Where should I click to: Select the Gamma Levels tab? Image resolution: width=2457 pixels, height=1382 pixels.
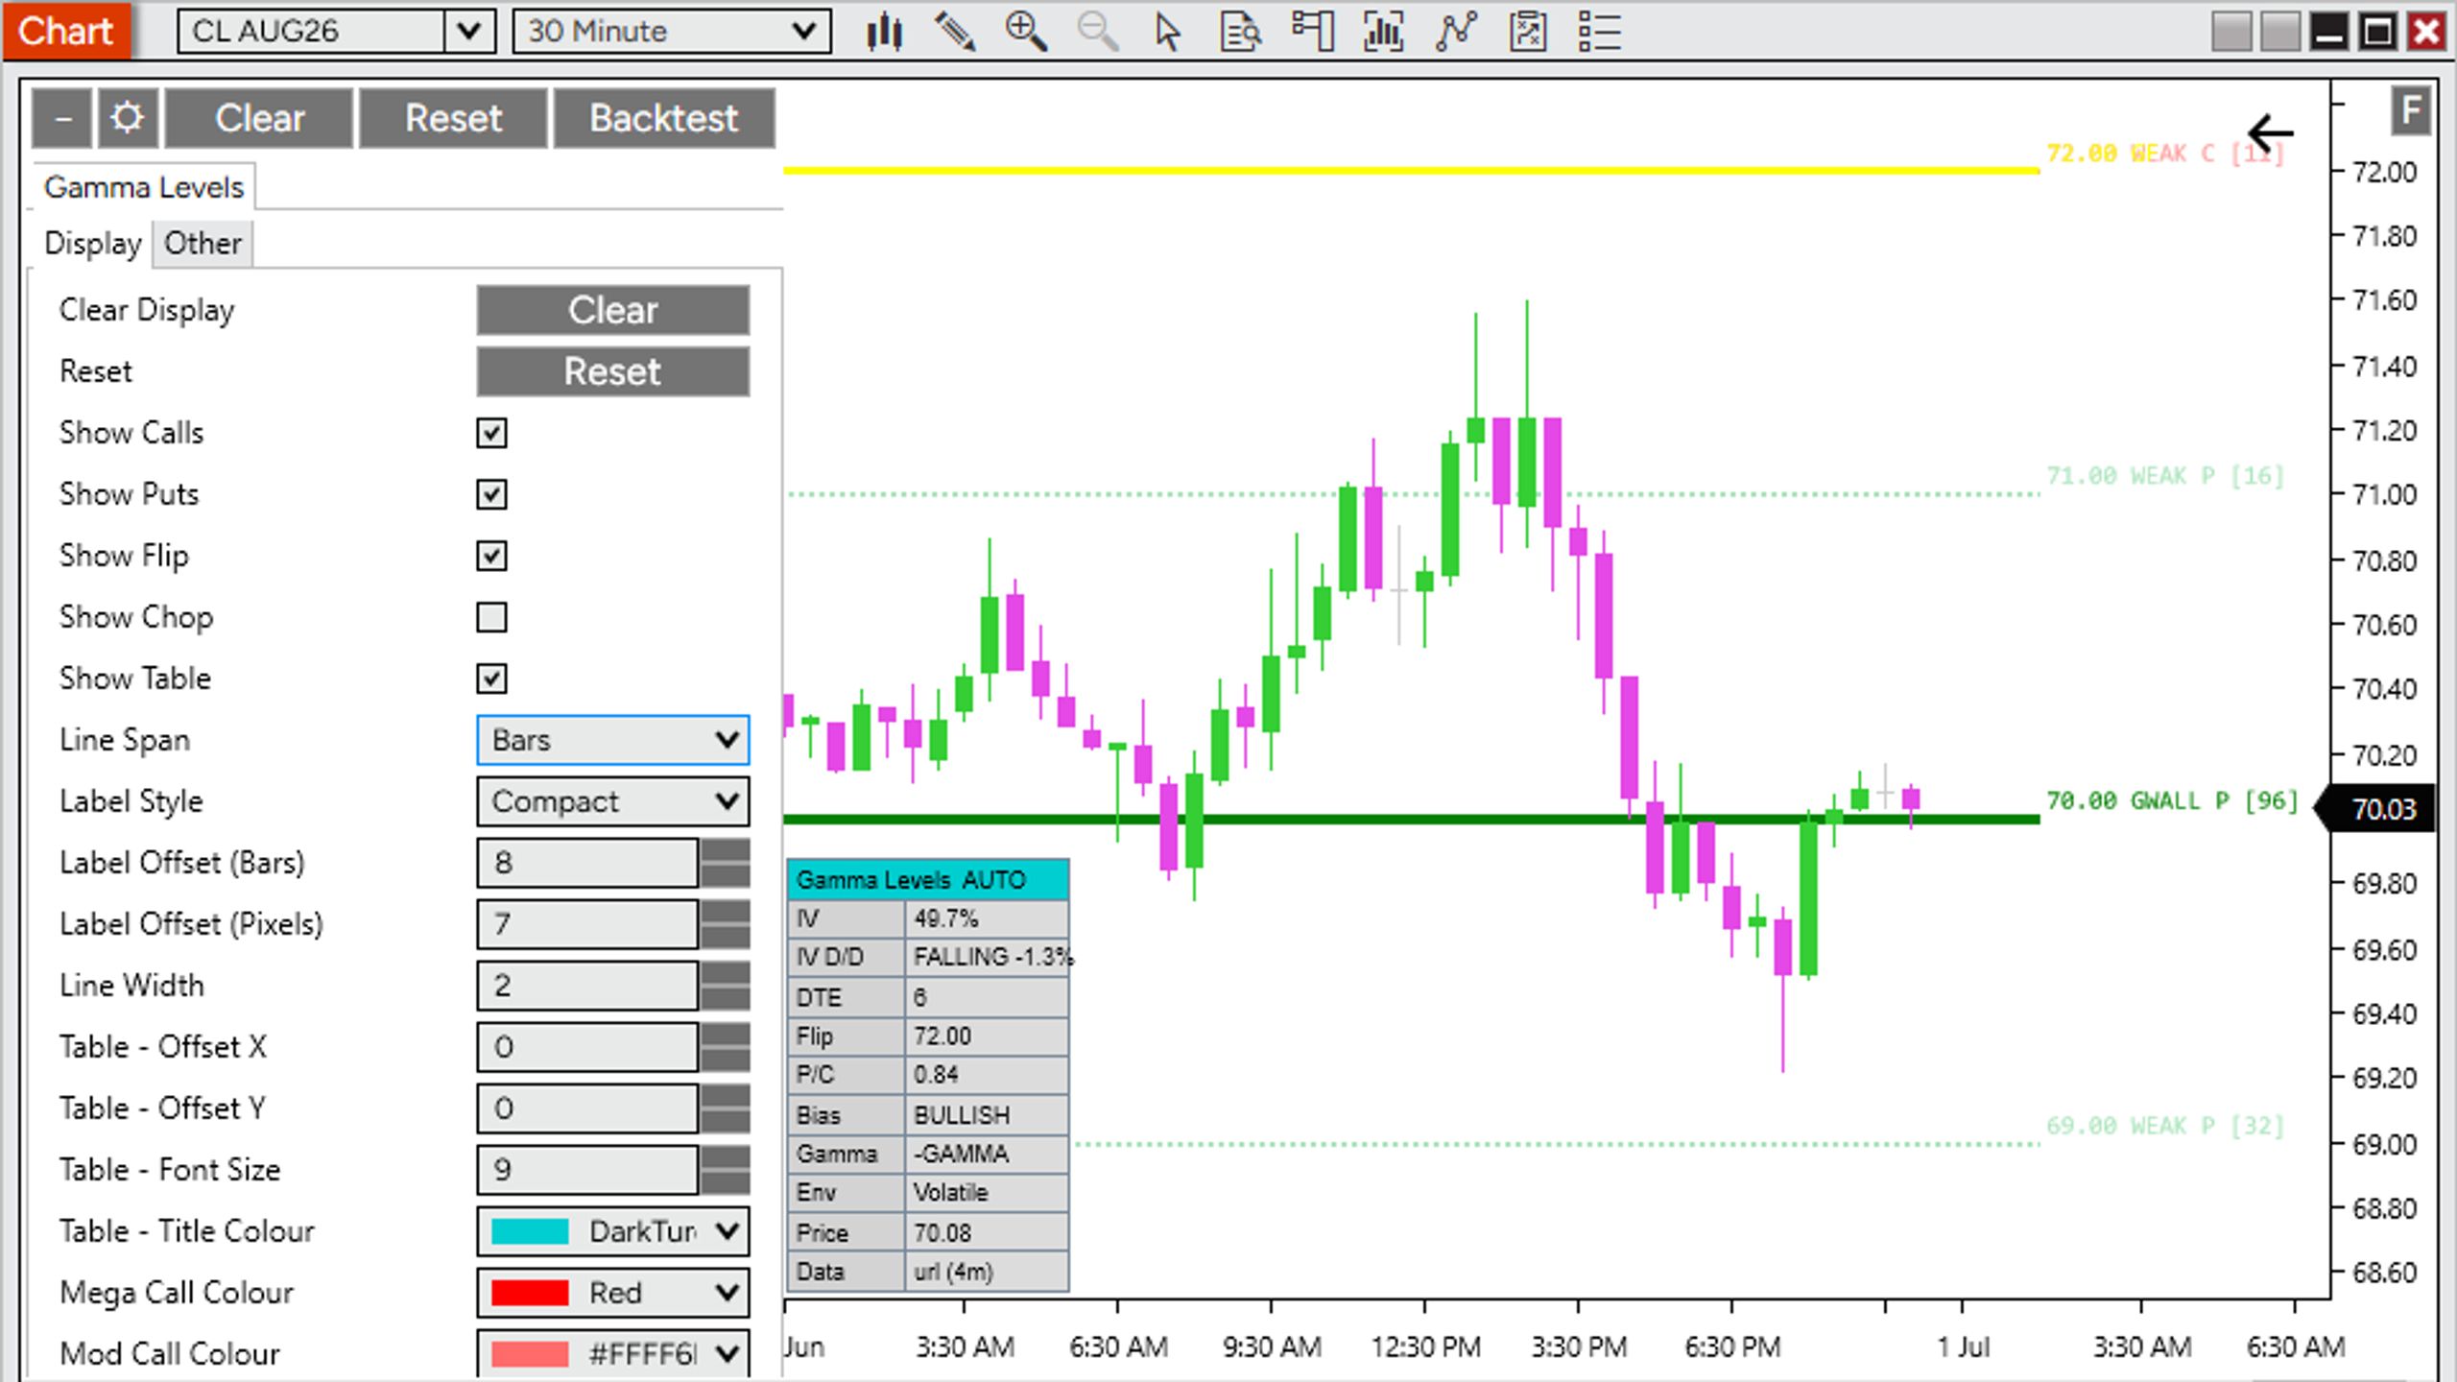(x=144, y=187)
